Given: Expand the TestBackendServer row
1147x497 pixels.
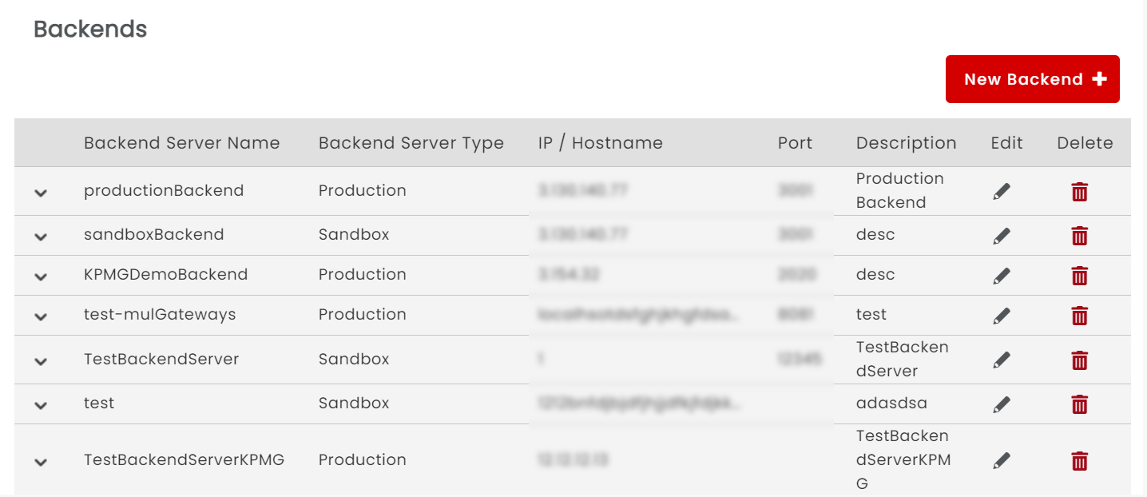Looking at the screenshot, I should tap(41, 361).
